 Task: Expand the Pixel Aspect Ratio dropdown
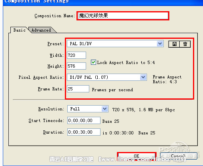coord(107,77)
